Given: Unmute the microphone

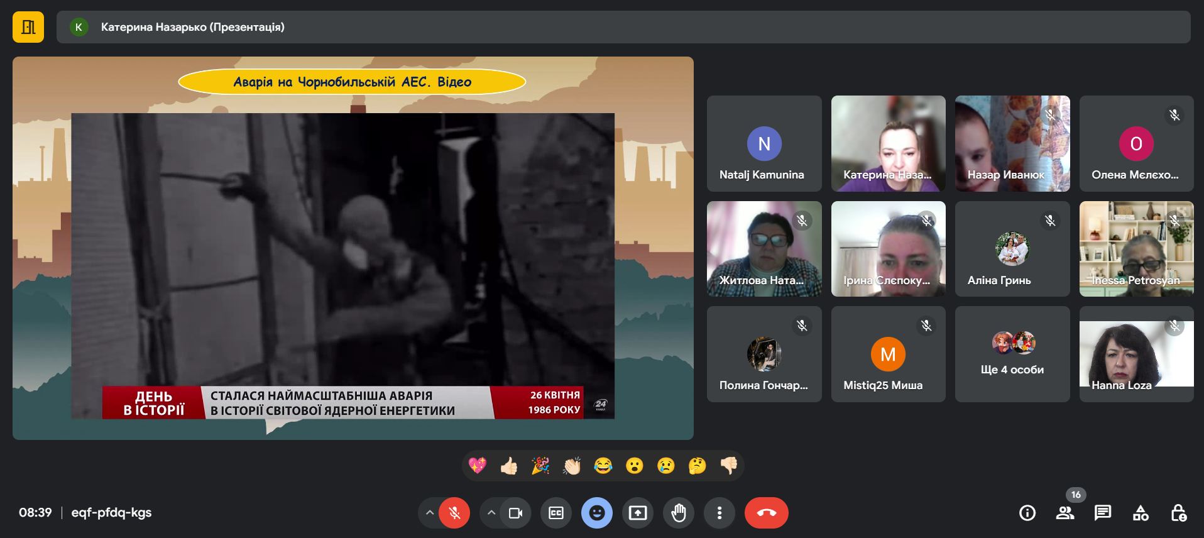Looking at the screenshot, I should point(454,513).
